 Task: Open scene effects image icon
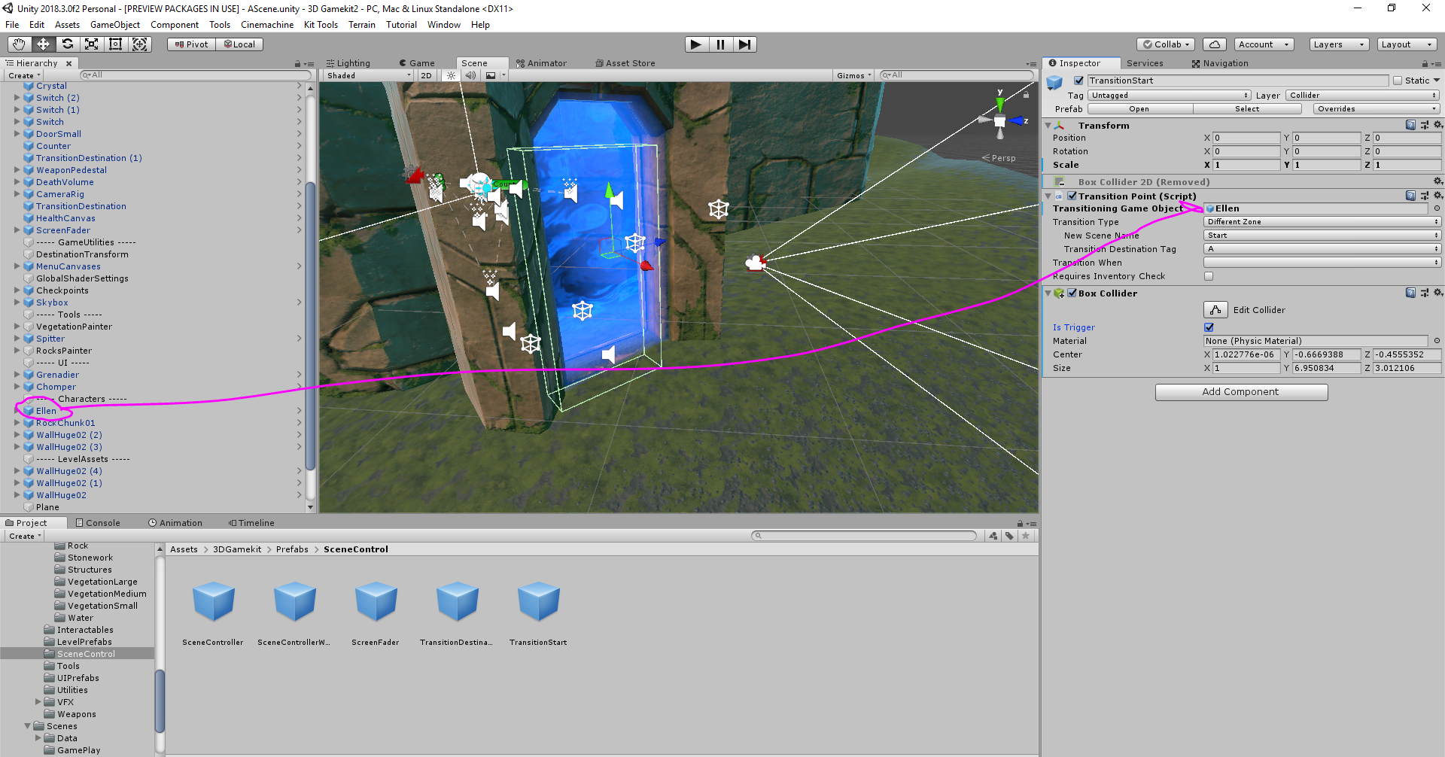pos(491,75)
